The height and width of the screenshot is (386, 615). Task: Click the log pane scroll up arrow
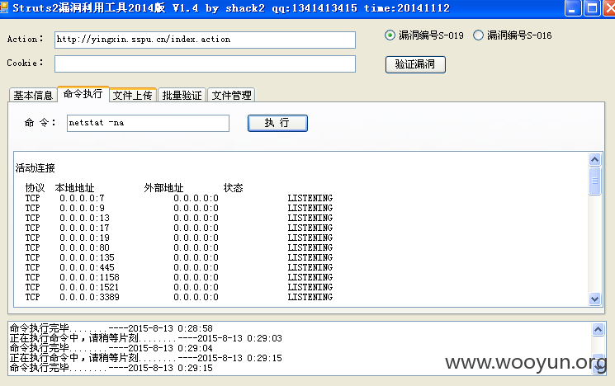click(x=598, y=330)
